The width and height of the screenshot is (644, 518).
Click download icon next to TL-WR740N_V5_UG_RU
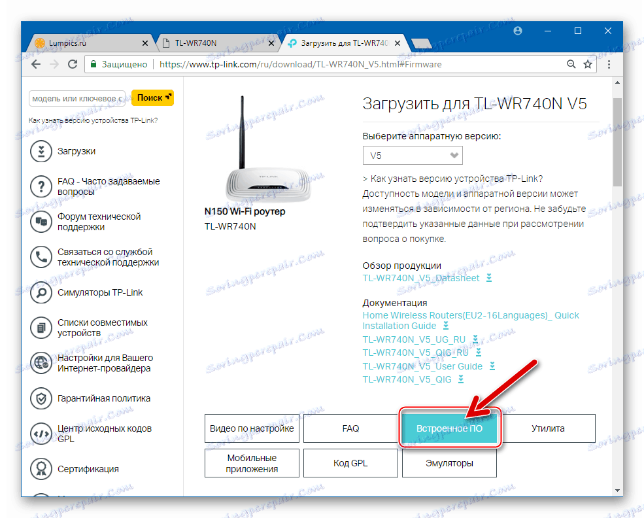[475, 339]
